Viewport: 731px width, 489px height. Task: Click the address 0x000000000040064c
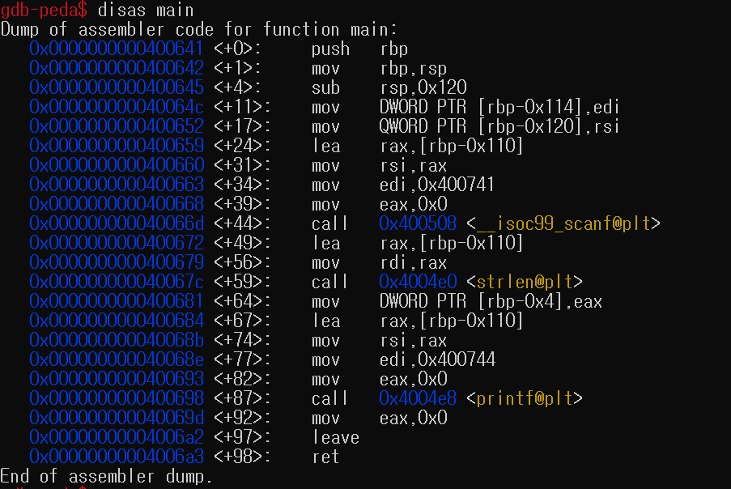[117, 107]
